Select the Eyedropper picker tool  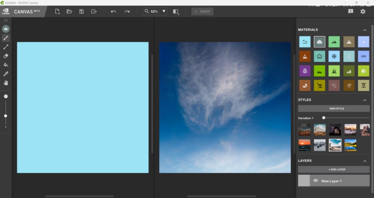(x=6, y=74)
